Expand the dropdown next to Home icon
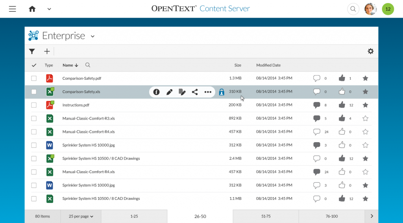The image size is (403, 223). 49,9
